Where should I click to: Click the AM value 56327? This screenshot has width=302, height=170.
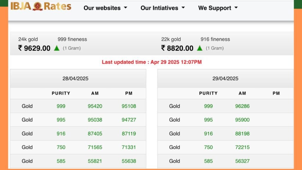[242, 161]
